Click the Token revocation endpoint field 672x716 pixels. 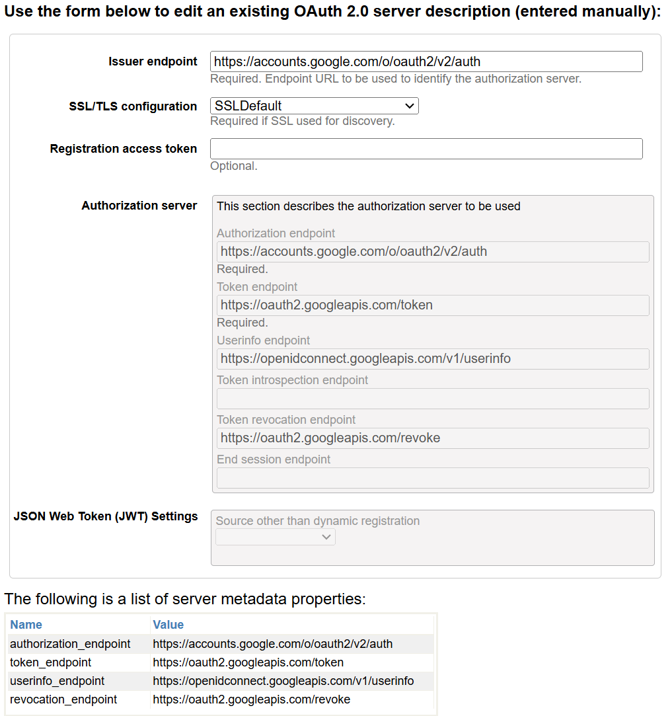coord(433,438)
